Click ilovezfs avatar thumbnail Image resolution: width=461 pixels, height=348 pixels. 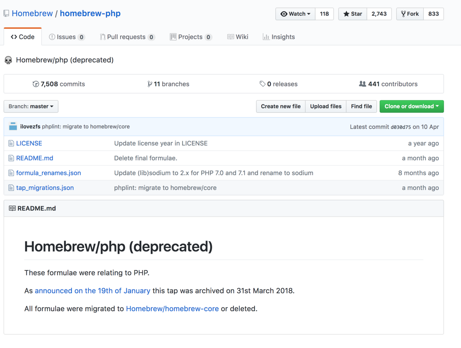(x=13, y=126)
